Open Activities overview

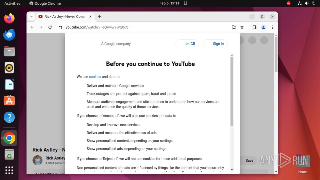click(x=12, y=3)
